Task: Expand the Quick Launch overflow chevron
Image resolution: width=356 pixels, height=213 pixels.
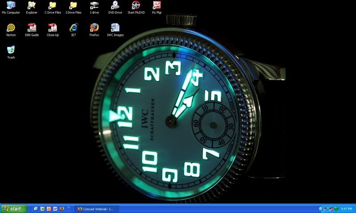Action: pyautogui.click(x=69, y=207)
